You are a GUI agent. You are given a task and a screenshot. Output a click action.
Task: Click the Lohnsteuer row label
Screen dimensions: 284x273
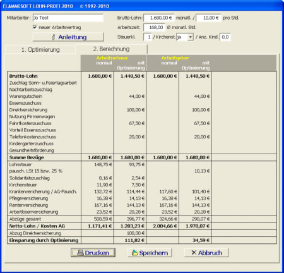(20, 164)
